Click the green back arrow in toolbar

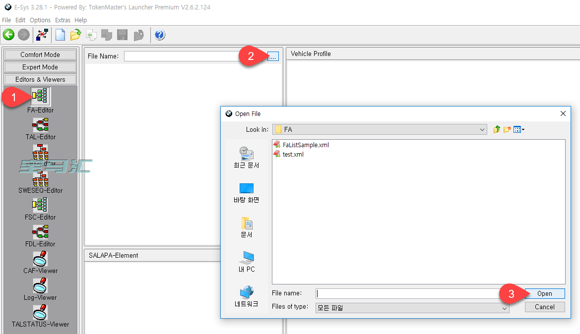pos(8,35)
